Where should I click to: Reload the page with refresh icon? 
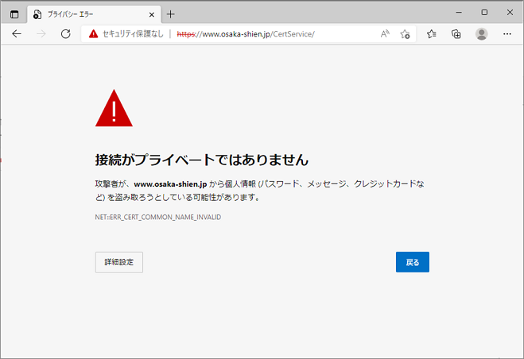[x=66, y=33]
